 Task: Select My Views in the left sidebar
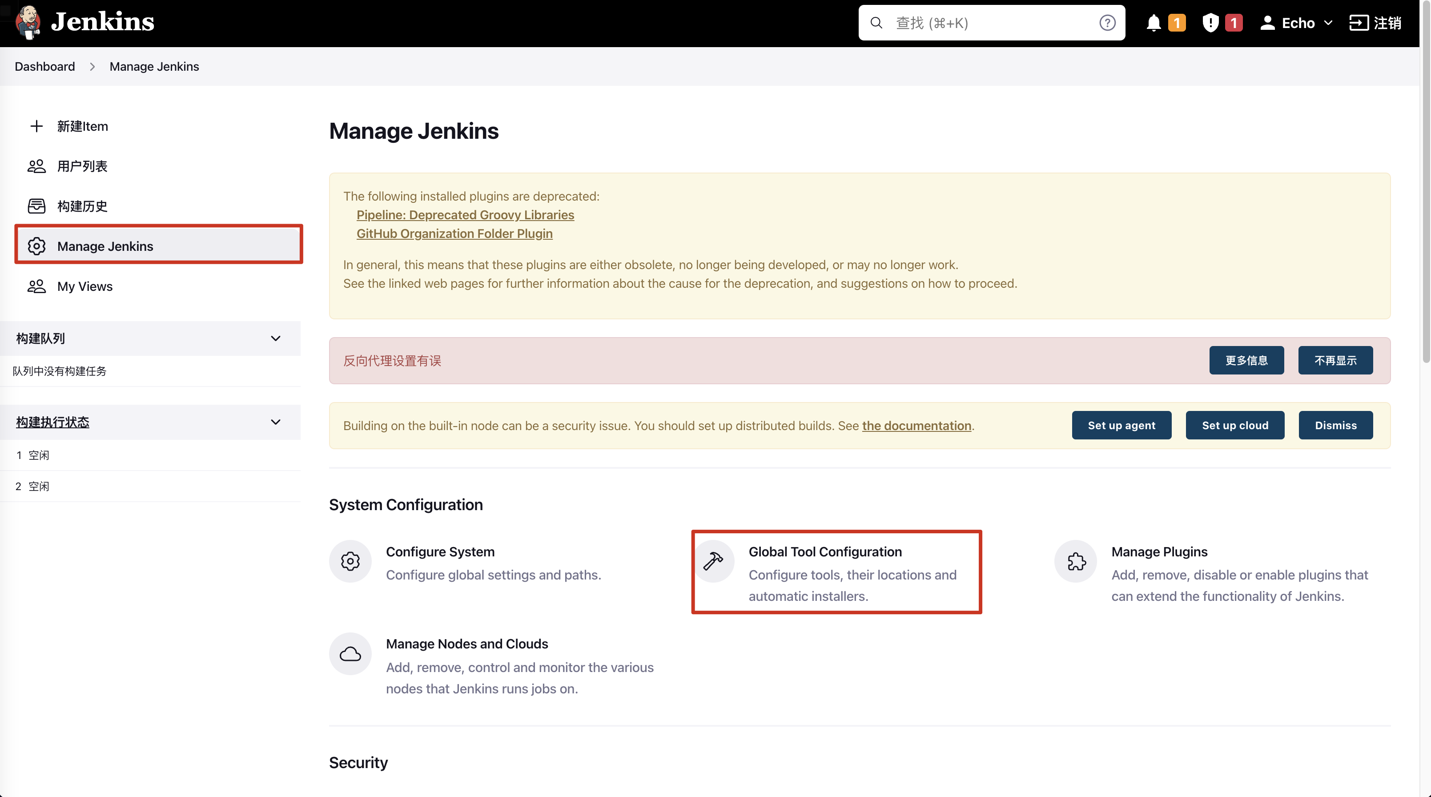pos(84,286)
